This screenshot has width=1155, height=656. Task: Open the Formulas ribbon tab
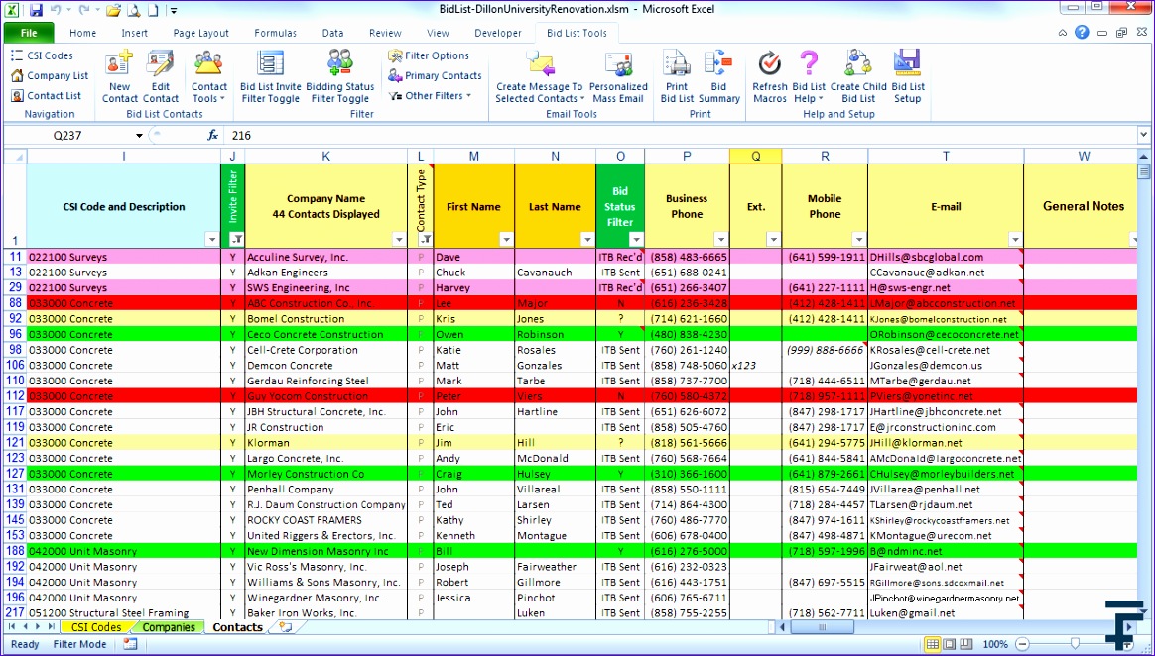tap(275, 33)
